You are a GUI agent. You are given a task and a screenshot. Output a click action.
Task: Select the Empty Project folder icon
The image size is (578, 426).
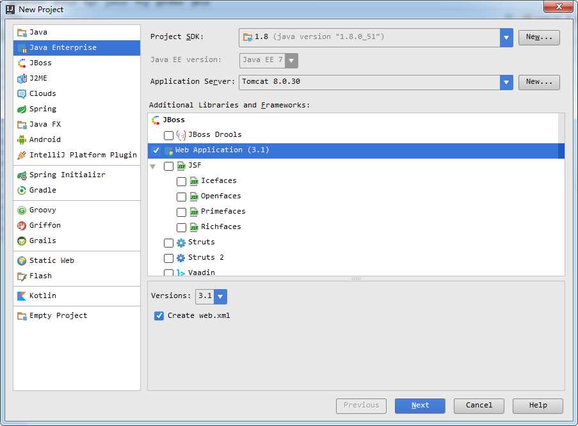pyautogui.click(x=22, y=316)
